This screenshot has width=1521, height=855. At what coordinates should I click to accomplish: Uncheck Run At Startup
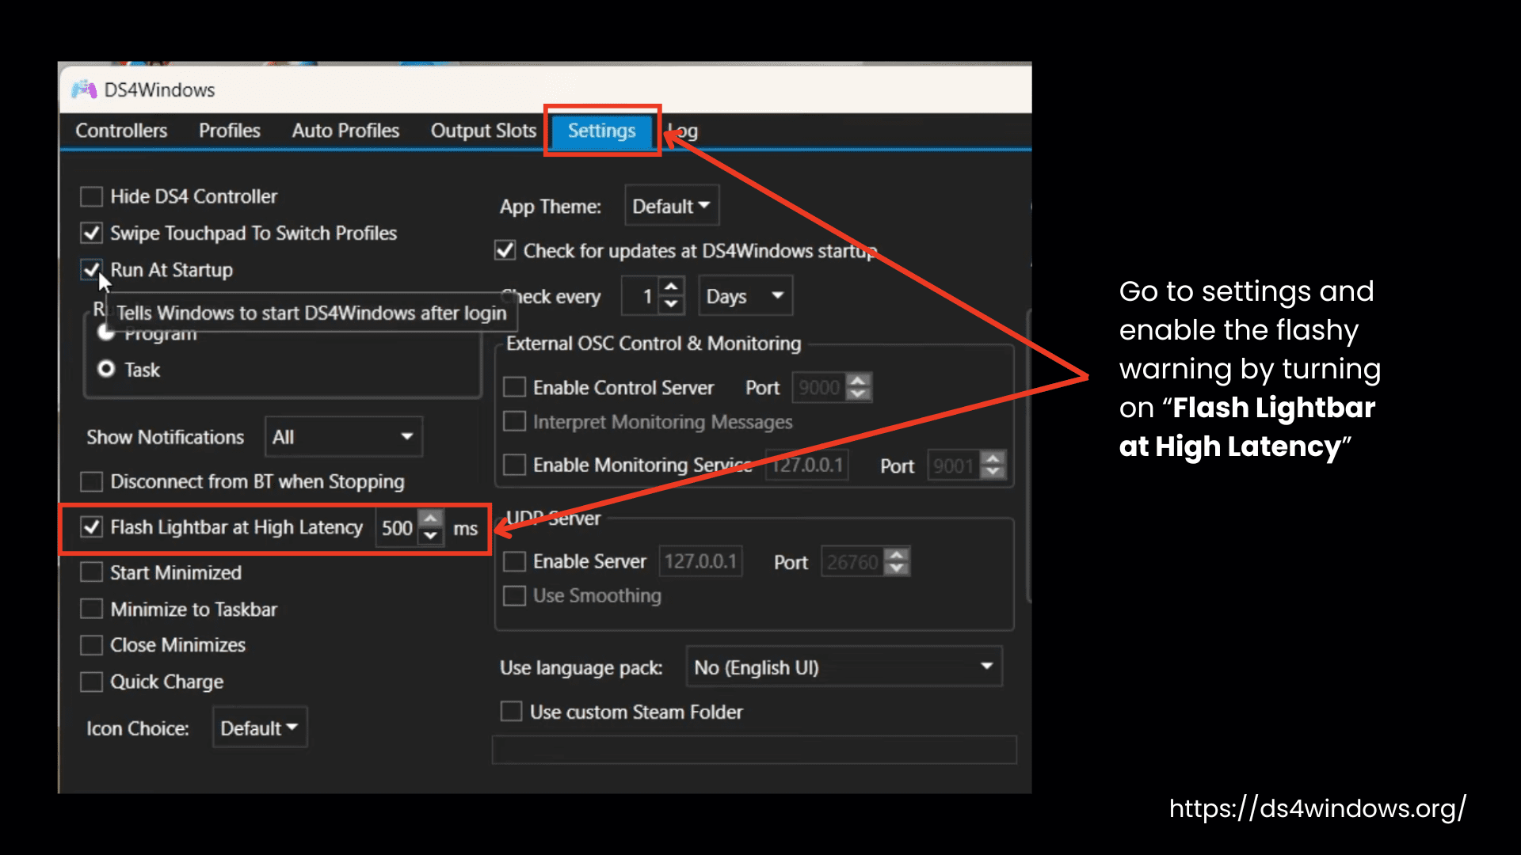[92, 269]
